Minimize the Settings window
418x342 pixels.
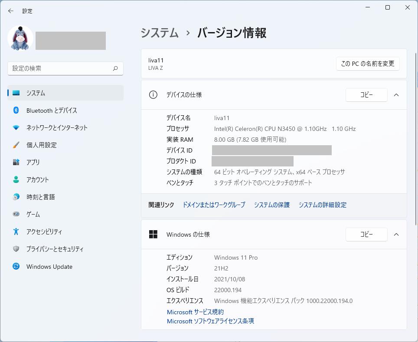368,7
